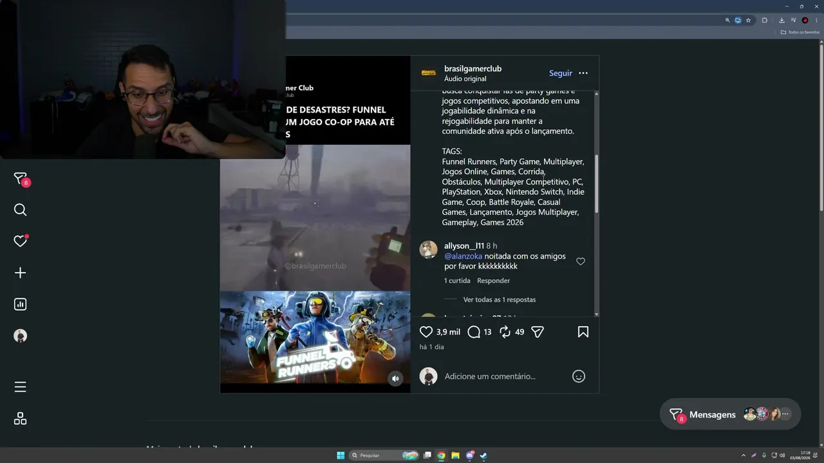Open the search magnifier in Instagram sidebar
Image resolution: width=824 pixels, height=463 pixels.
21,210
